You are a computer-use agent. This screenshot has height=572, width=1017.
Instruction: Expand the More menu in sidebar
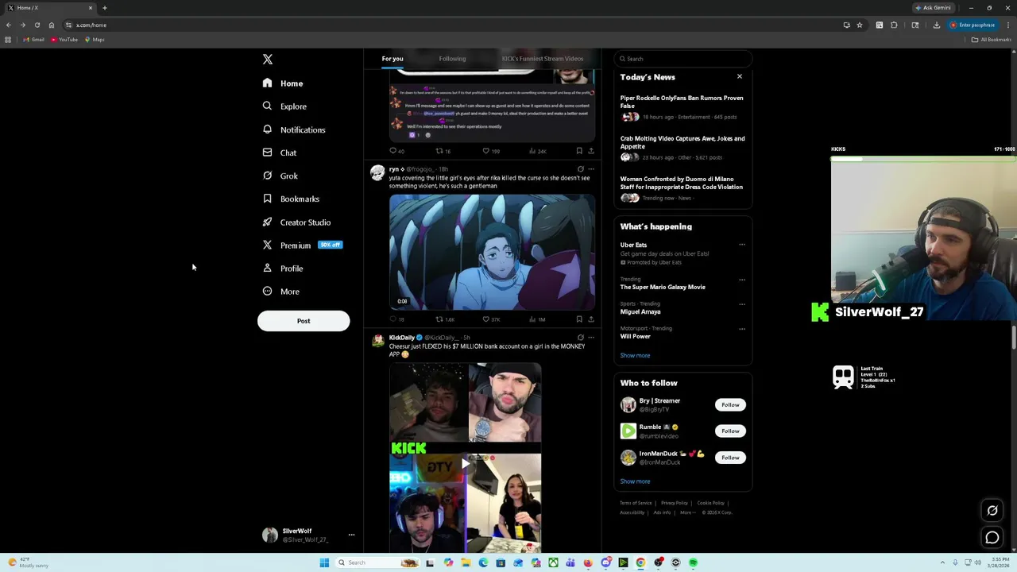click(x=280, y=292)
